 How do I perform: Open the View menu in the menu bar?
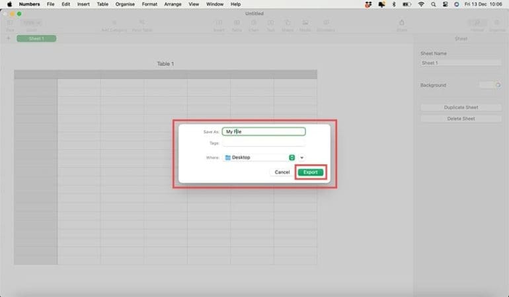tap(194, 4)
